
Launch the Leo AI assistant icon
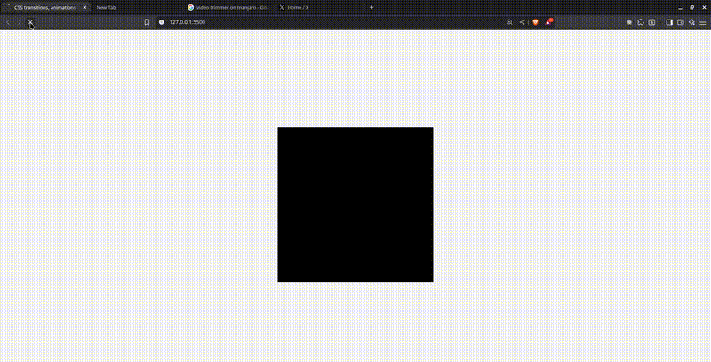[691, 21]
